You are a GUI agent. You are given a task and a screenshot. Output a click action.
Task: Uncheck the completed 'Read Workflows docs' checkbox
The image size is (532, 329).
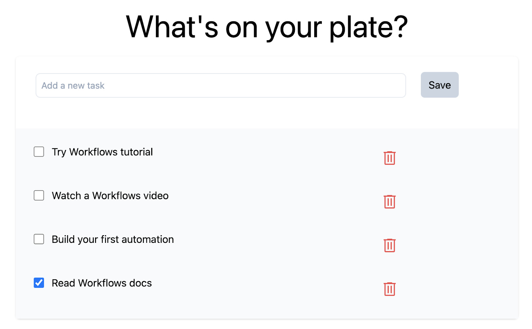point(39,283)
